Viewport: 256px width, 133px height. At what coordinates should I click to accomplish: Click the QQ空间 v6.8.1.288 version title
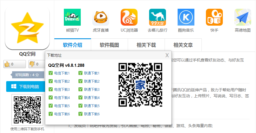pos(66,65)
